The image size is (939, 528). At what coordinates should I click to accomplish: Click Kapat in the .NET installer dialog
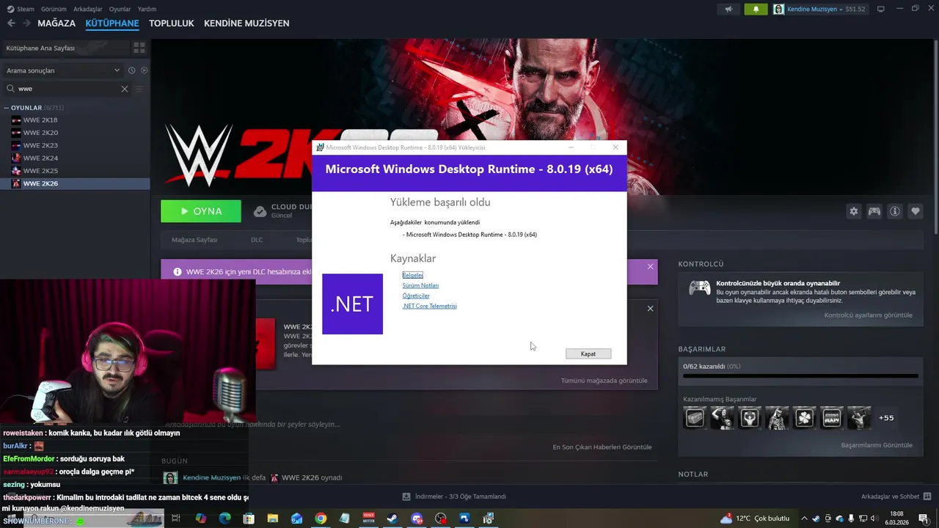coord(588,353)
